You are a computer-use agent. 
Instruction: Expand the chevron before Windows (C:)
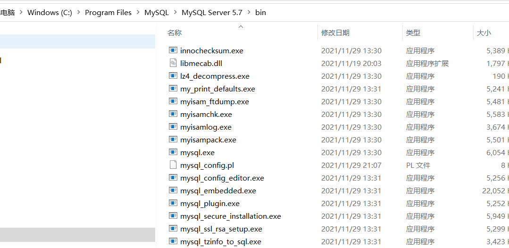tap(21, 12)
